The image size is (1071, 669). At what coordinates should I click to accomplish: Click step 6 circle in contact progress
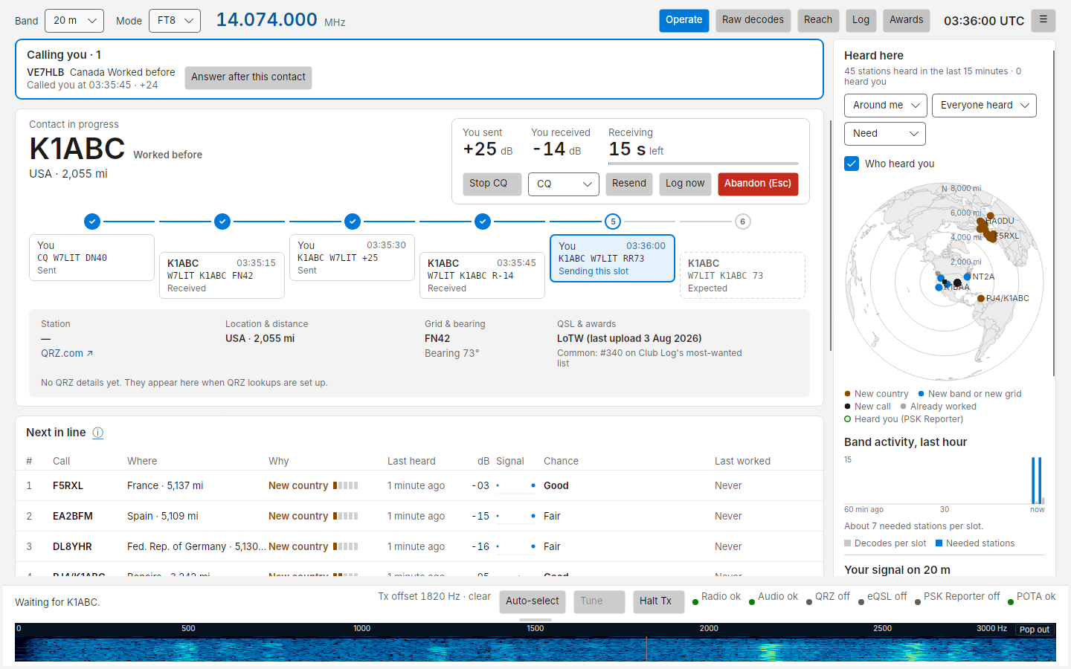click(742, 222)
